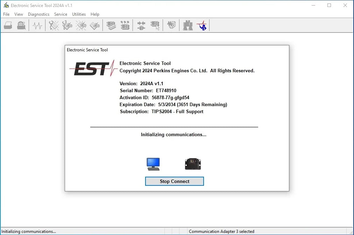354x235 pixels.
Task: Click the binoculars search icon
Action: (x=187, y=25)
